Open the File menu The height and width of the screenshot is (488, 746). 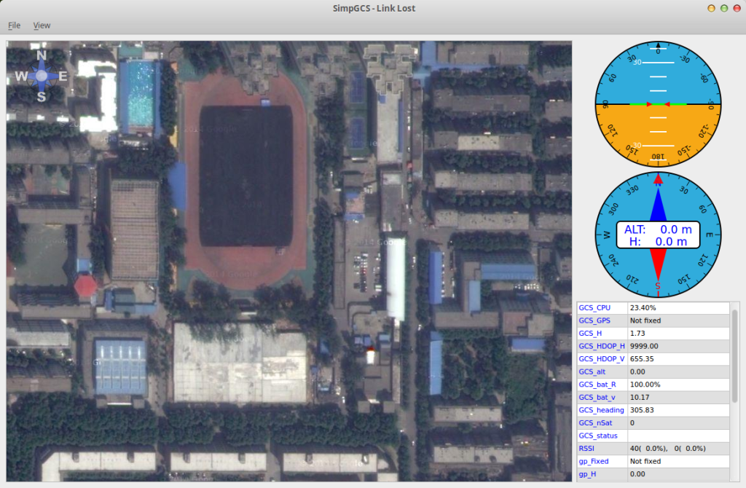click(14, 25)
